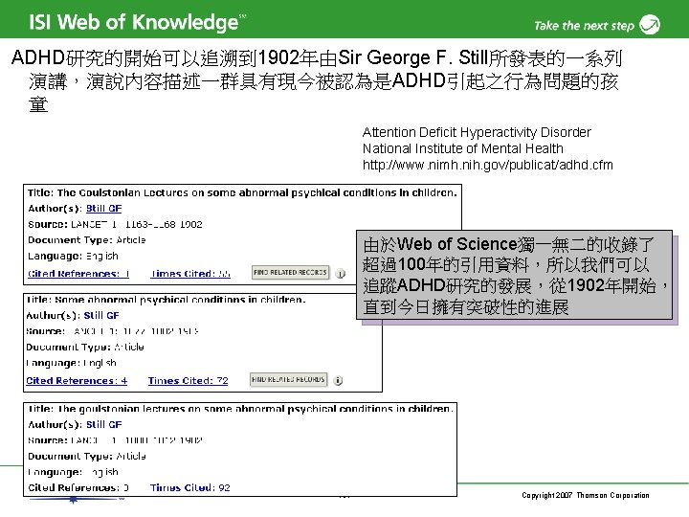Click the ADHD heading paragraph mentioning Sir George F. Still
Image resolution: width=689 pixels, height=517 pixels.
[317, 80]
